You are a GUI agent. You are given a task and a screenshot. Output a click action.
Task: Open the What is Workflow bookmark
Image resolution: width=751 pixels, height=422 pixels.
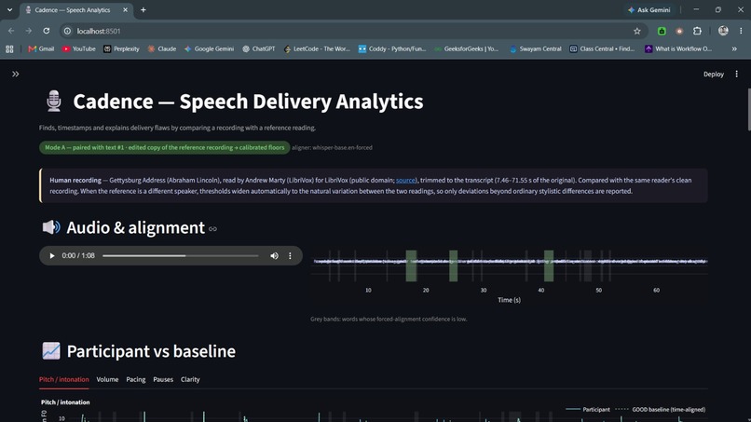pos(677,48)
